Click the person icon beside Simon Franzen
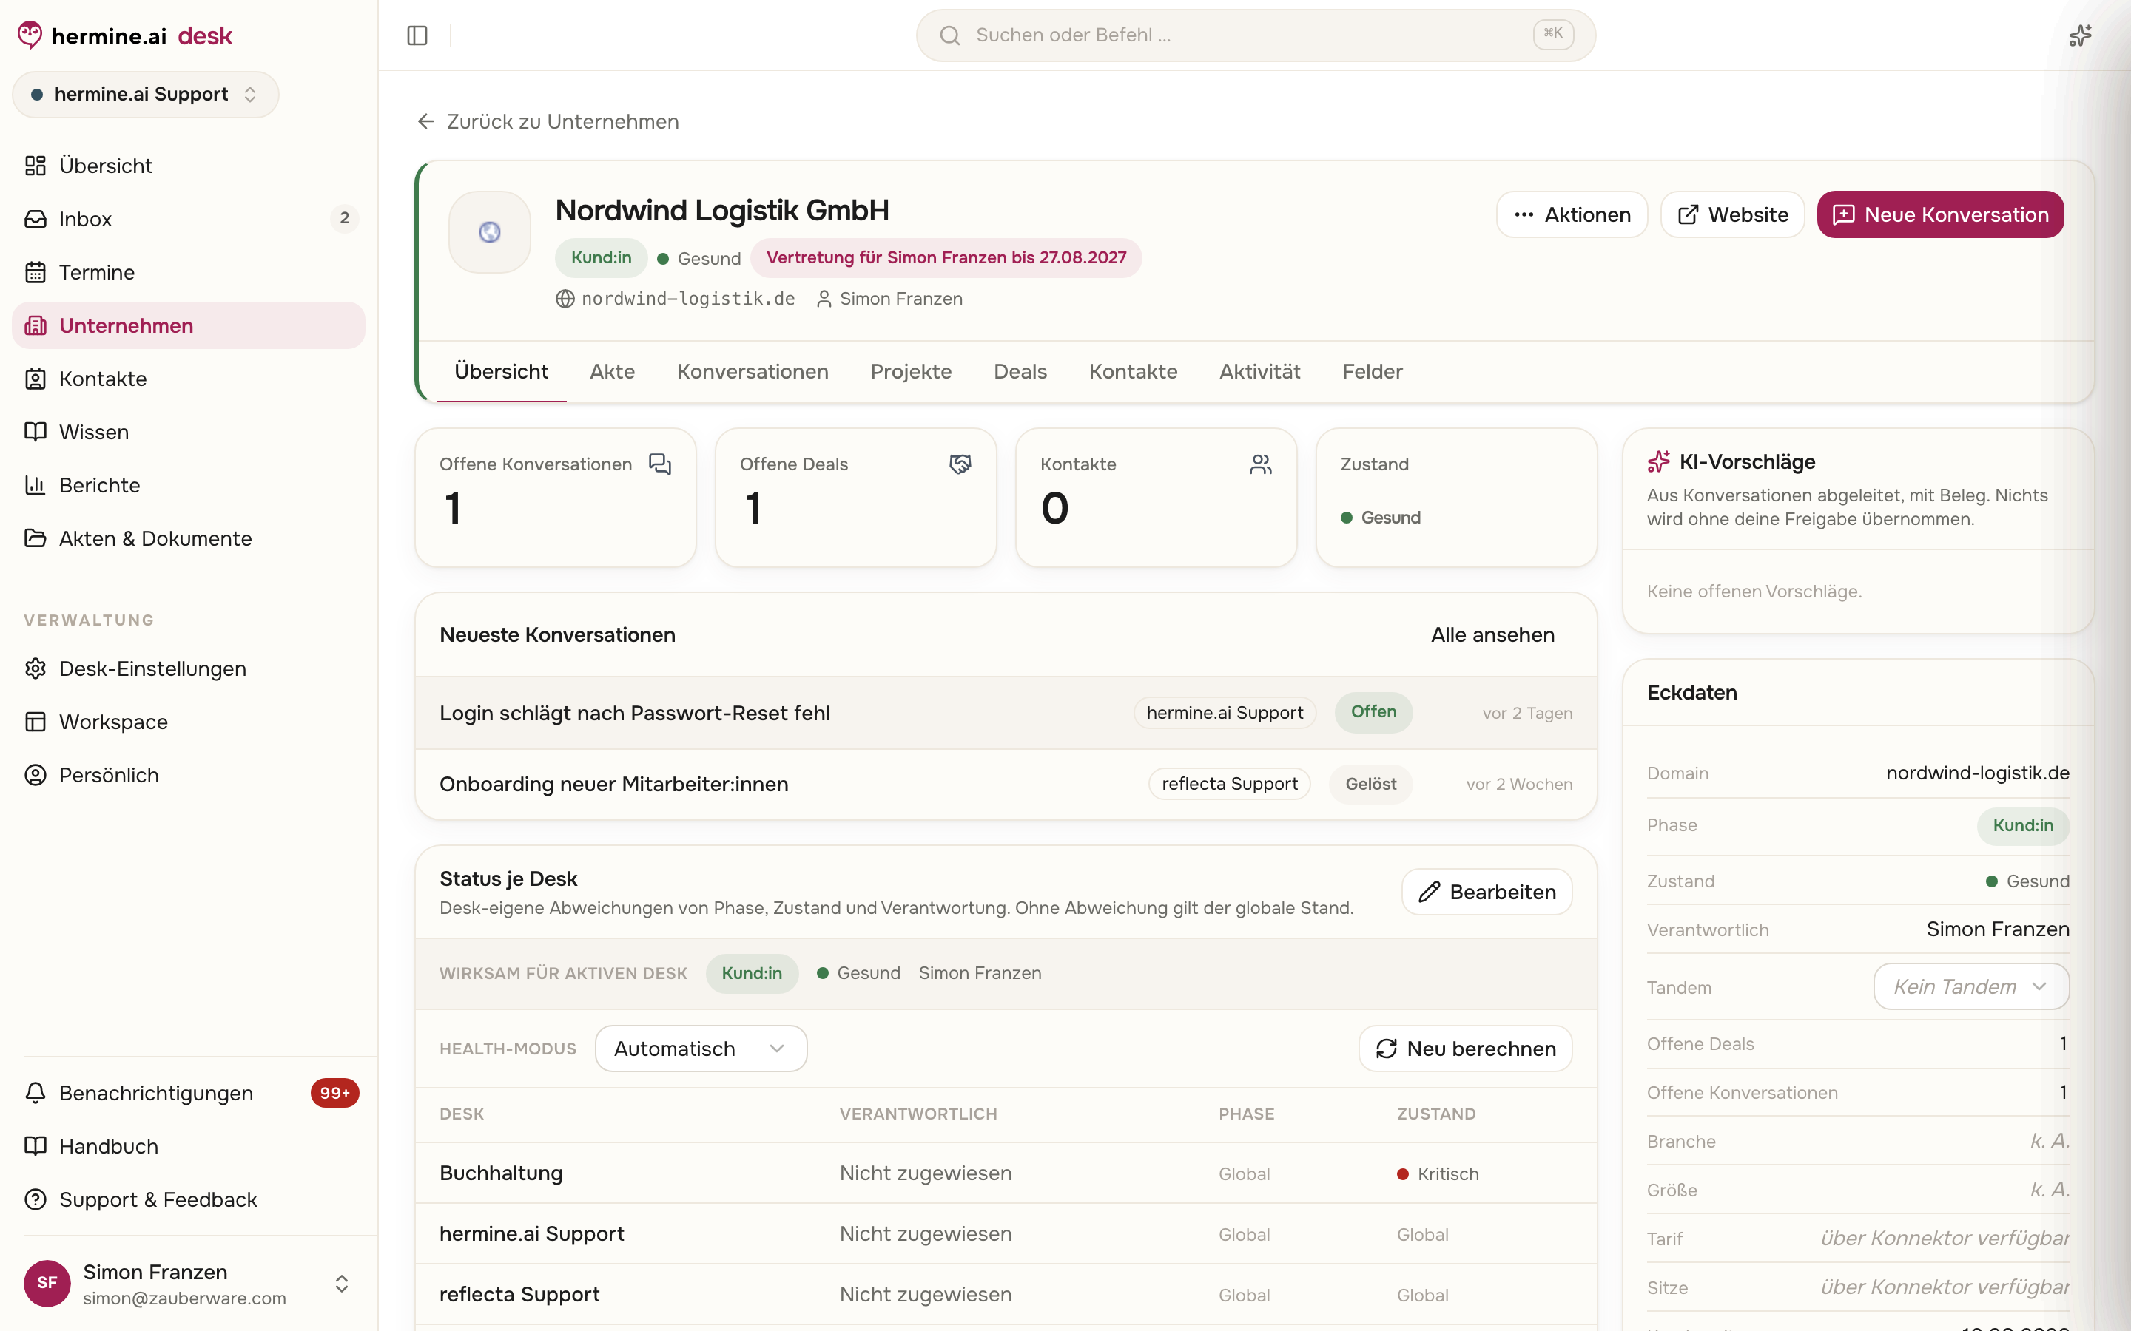The image size is (2131, 1331). [824, 299]
